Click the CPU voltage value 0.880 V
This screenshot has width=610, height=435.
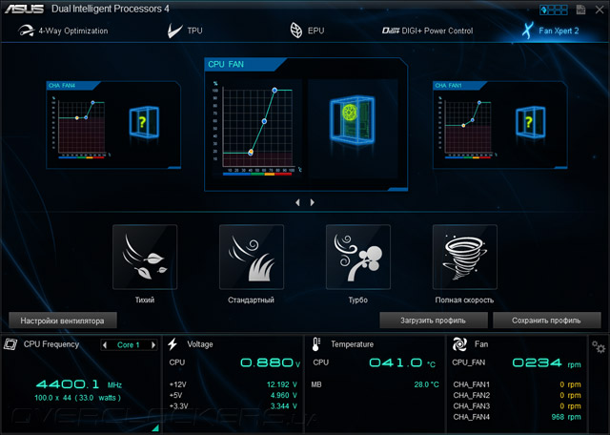271,362
